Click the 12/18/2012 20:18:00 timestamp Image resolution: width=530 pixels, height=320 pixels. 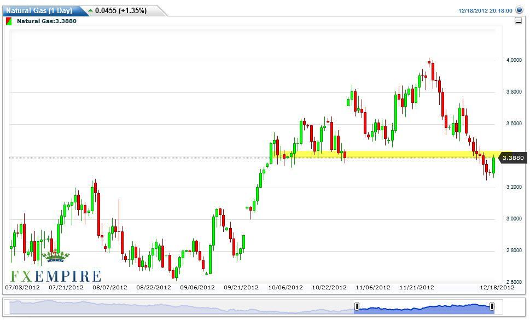(486, 10)
